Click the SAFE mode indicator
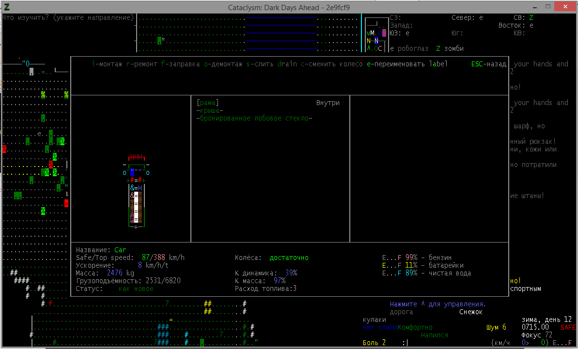The width and height of the screenshot is (578, 349). (x=568, y=327)
